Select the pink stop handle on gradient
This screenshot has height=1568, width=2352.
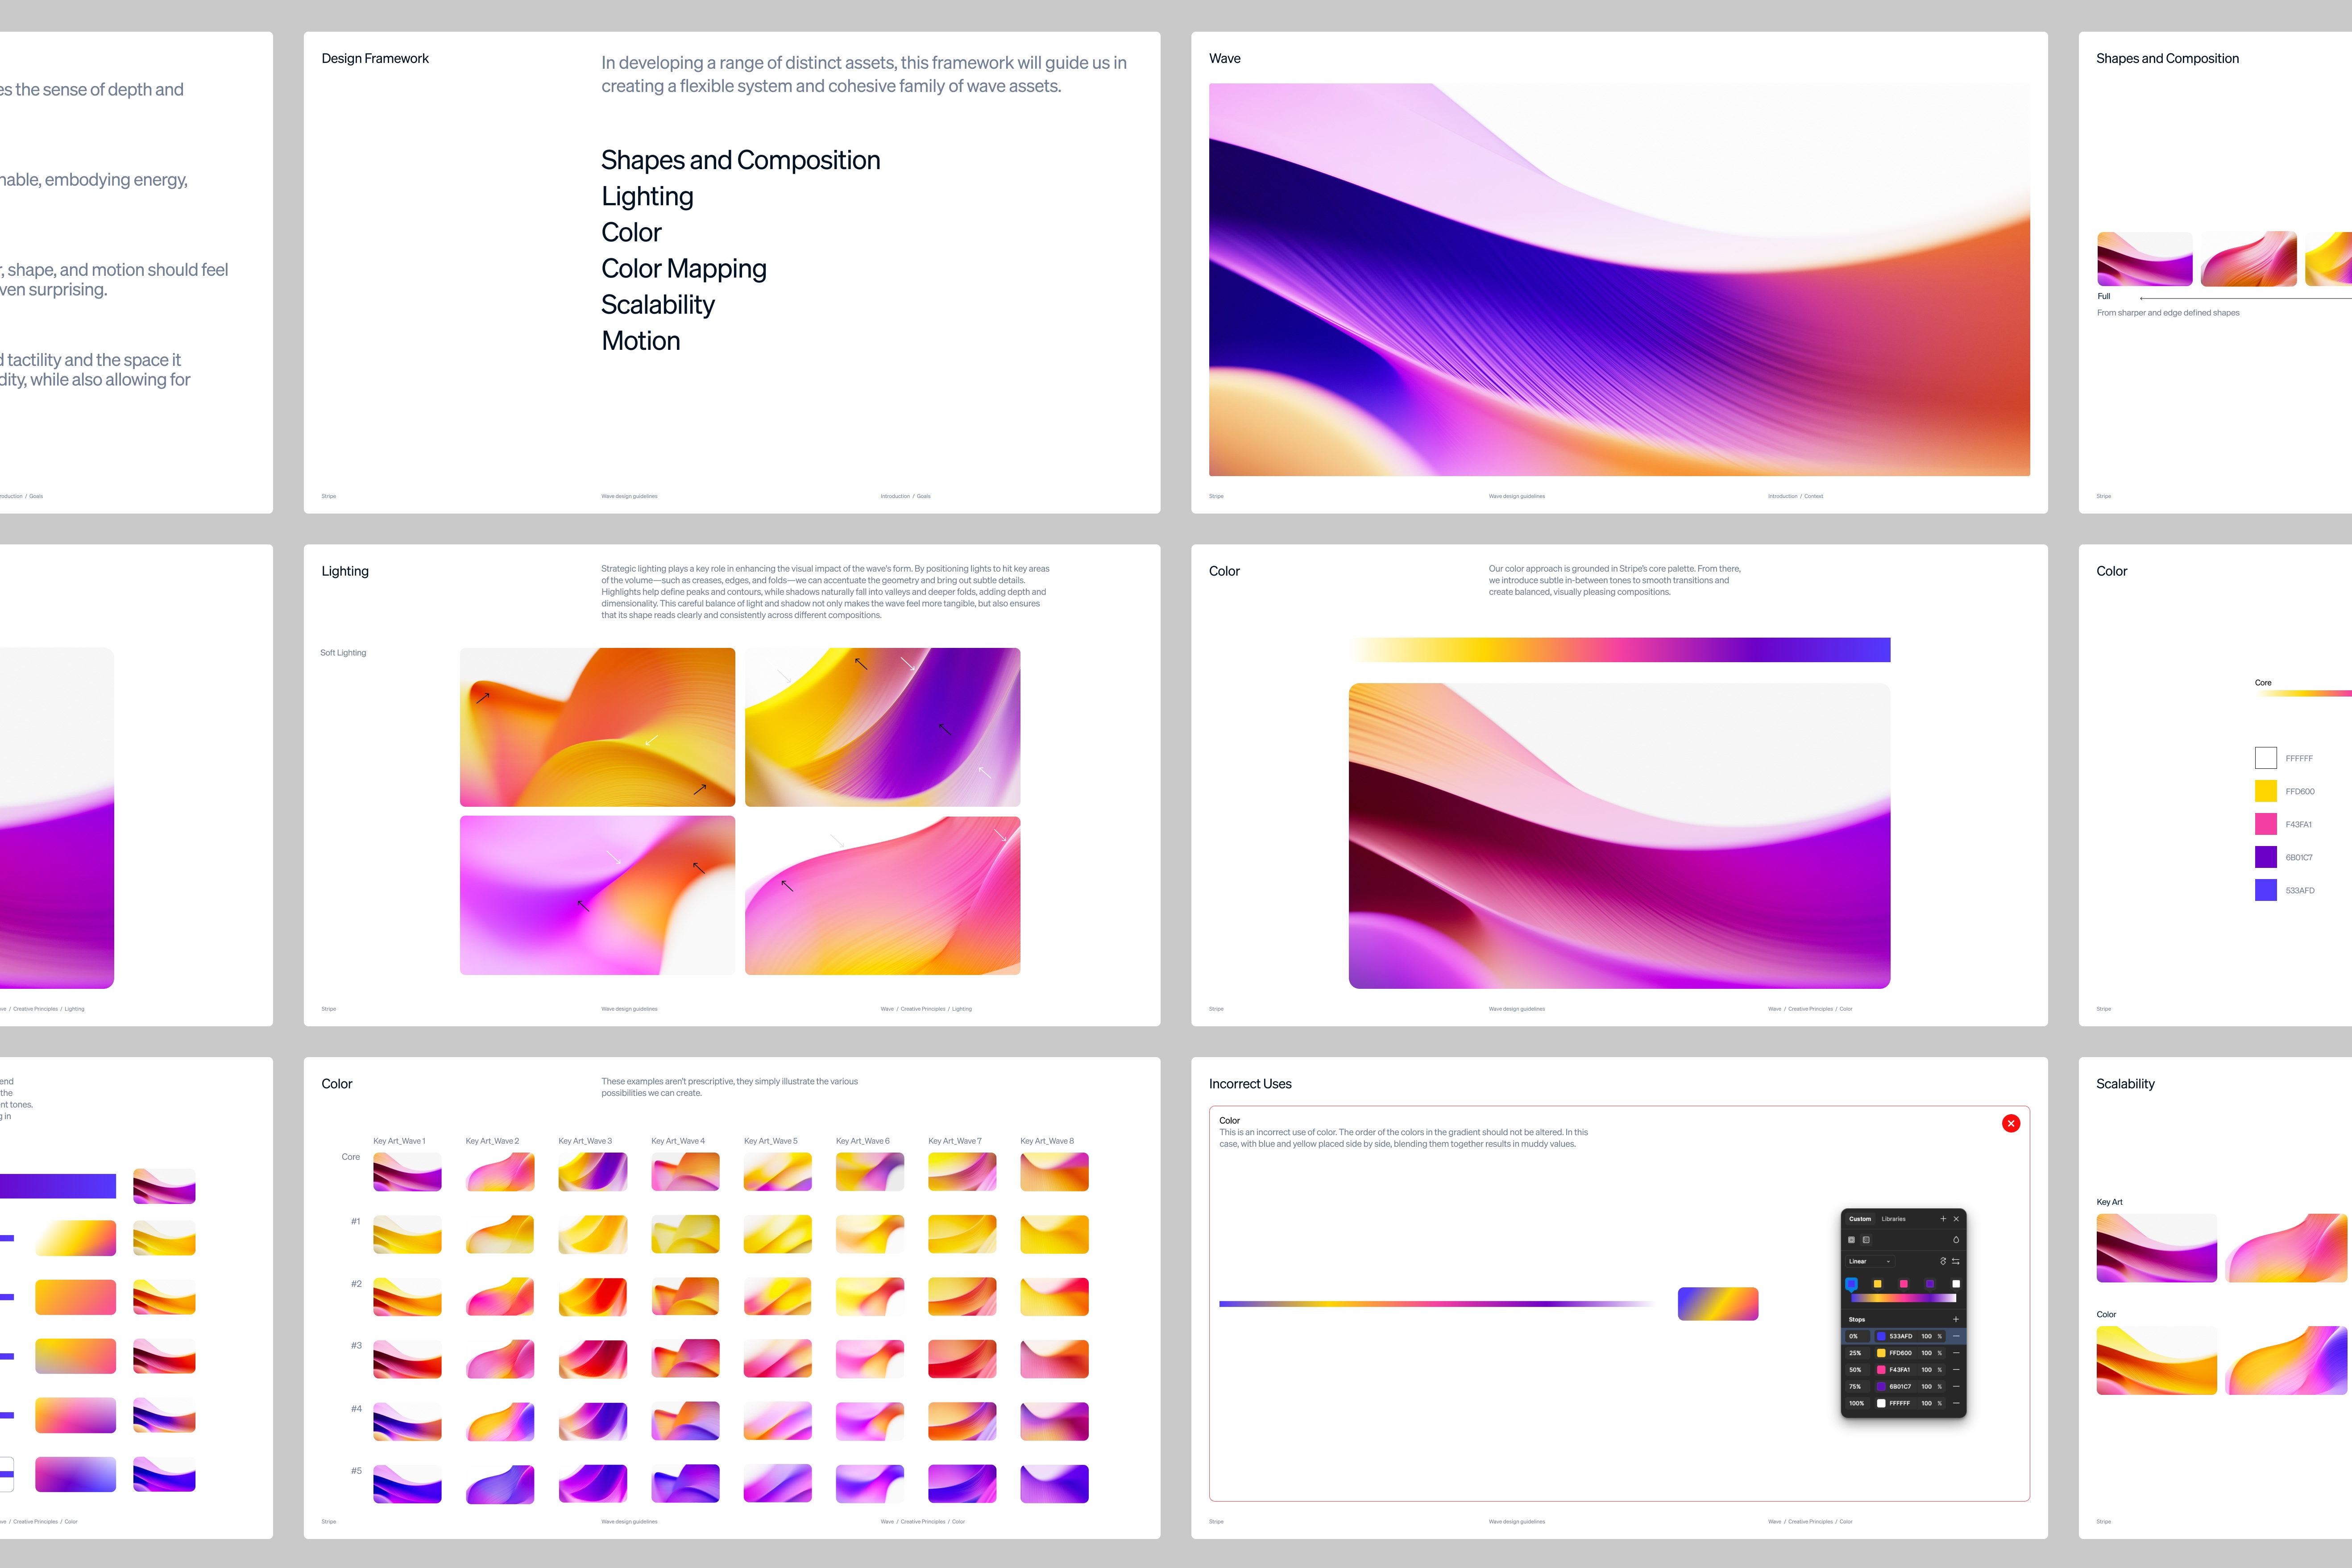[1904, 1284]
